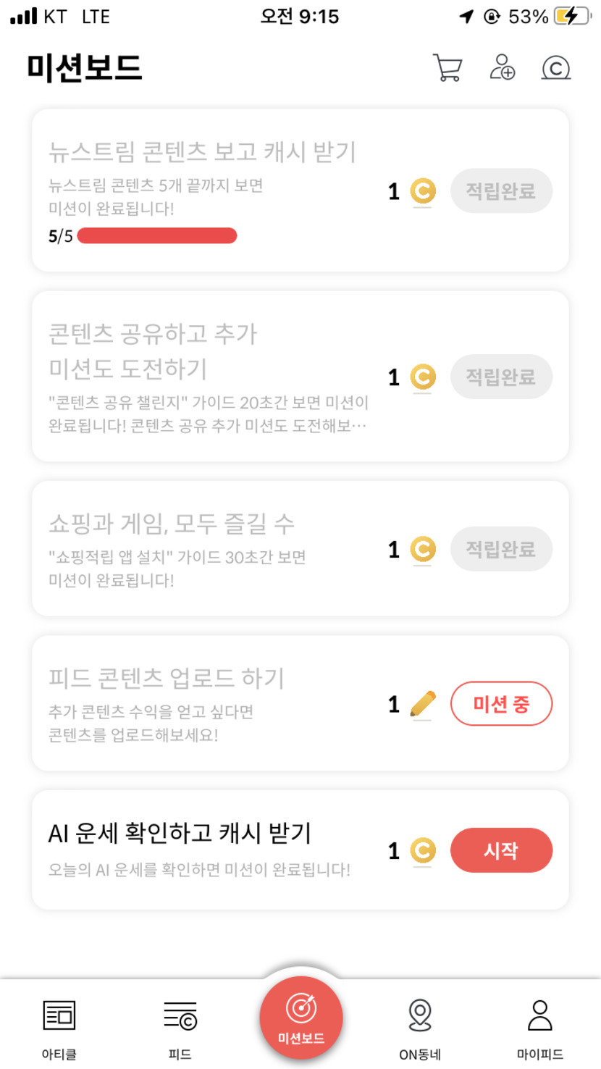Open the cash coin icon in header
This screenshot has height=1069, width=601.
pyautogui.click(x=556, y=68)
